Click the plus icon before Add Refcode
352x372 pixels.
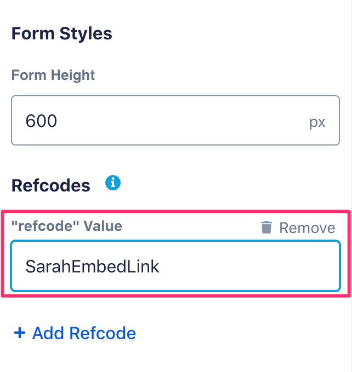tap(20, 333)
